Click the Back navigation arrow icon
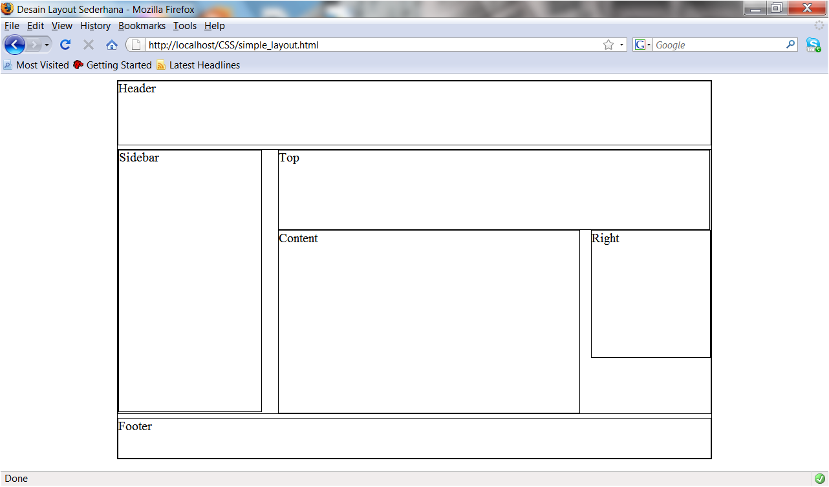Viewport: 829px width, 487px height. tap(14, 45)
